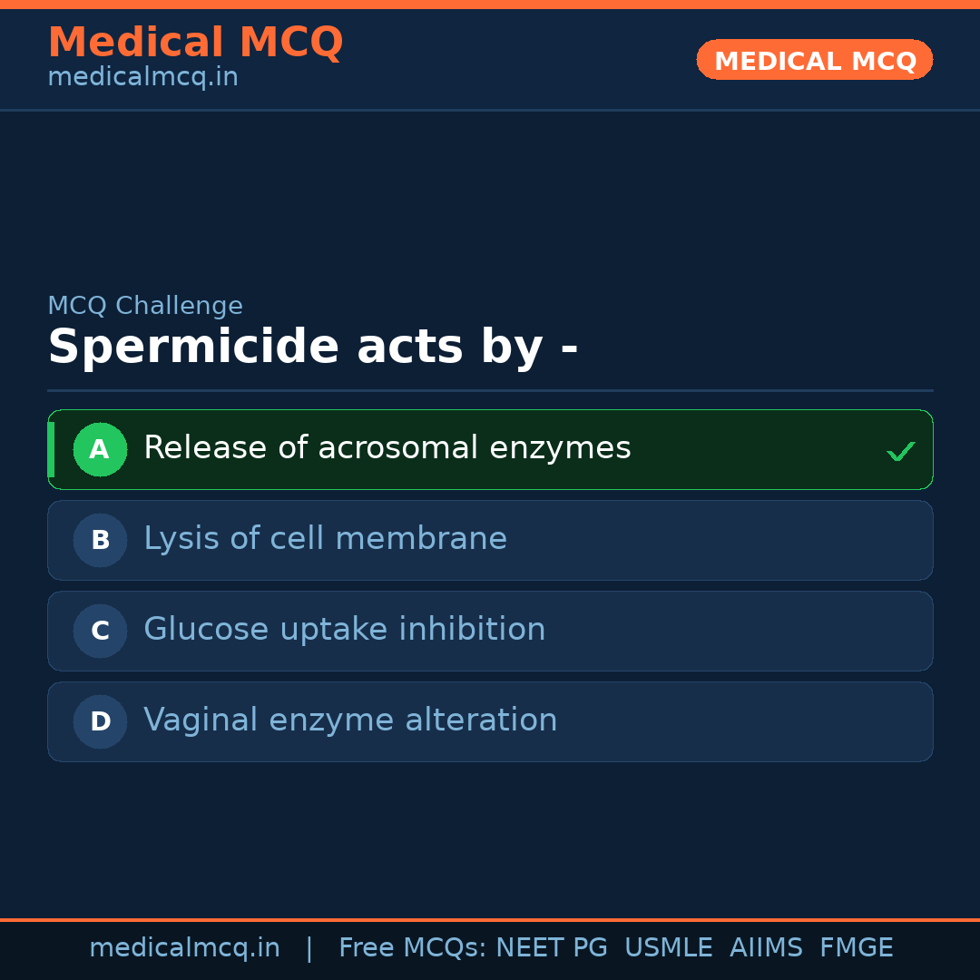Click the orange MEDICAL MCQ badge
Screen dimensions: 980x980
pyautogui.click(x=814, y=60)
